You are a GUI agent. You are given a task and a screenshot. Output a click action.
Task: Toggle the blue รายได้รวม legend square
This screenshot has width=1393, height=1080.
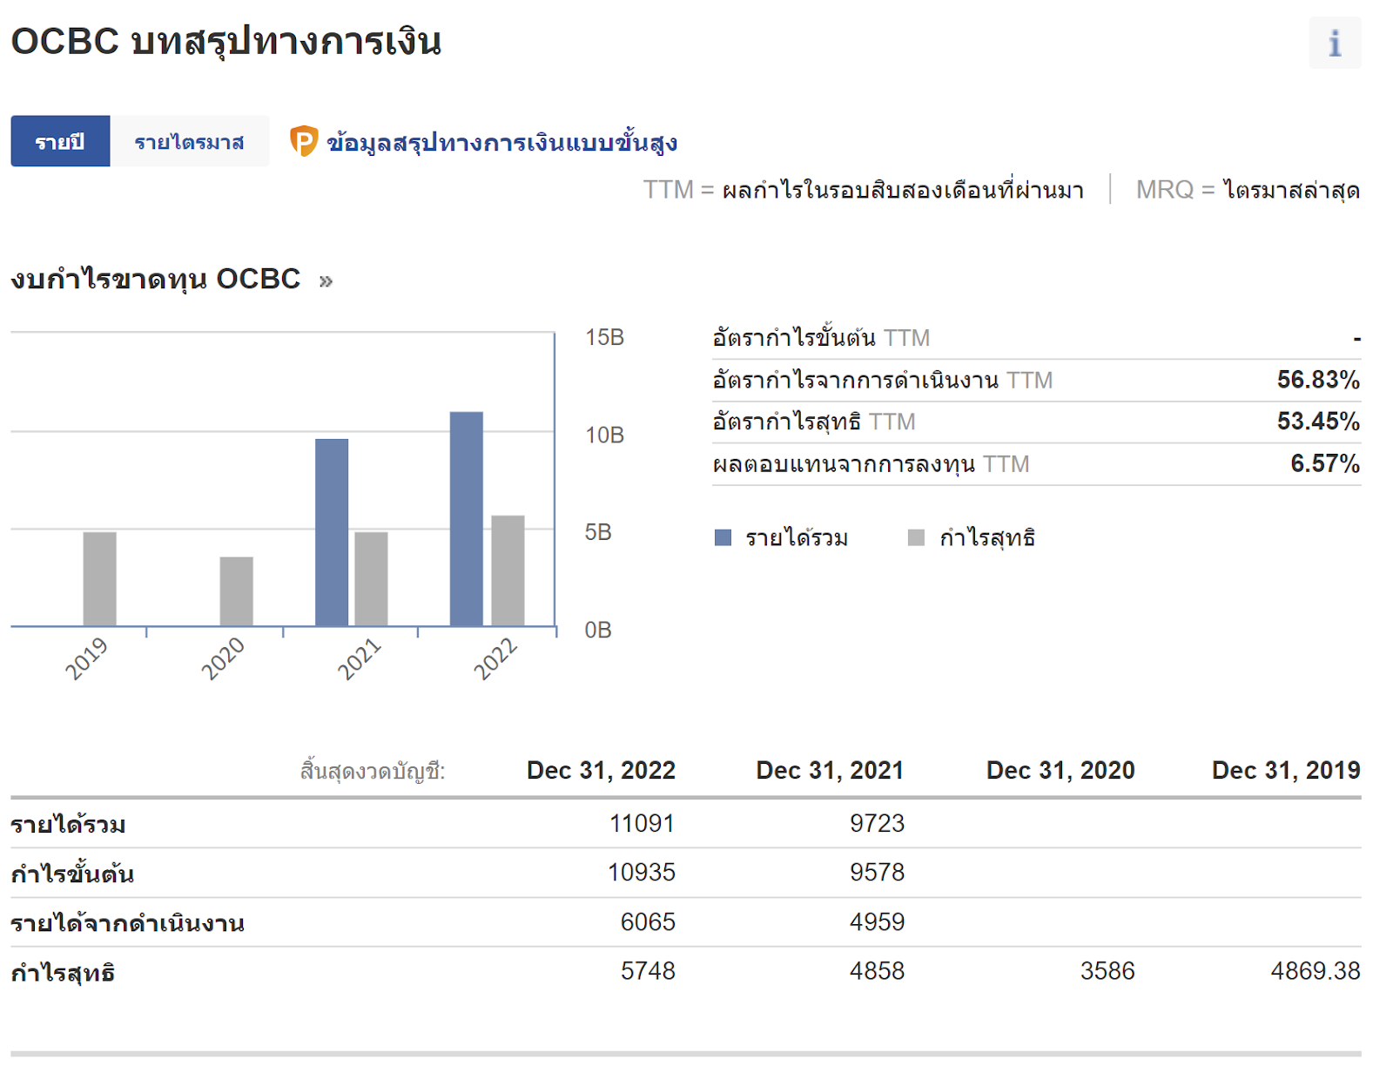(x=723, y=537)
